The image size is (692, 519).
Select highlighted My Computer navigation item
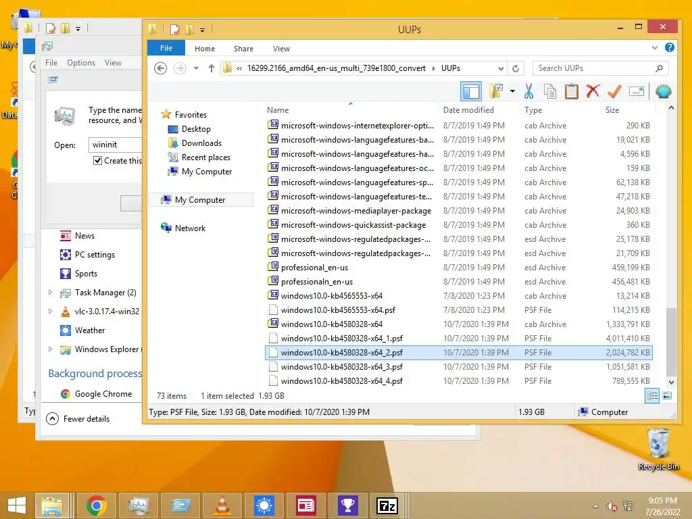click(200, 200)
